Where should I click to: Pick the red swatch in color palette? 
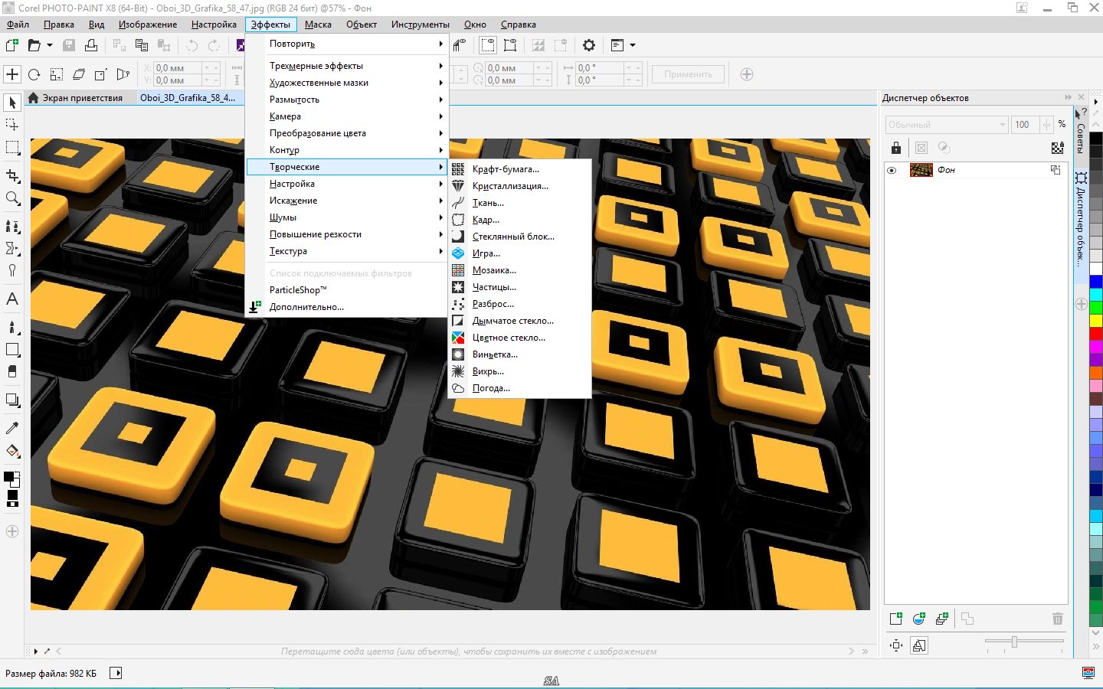pos(1095,334)
